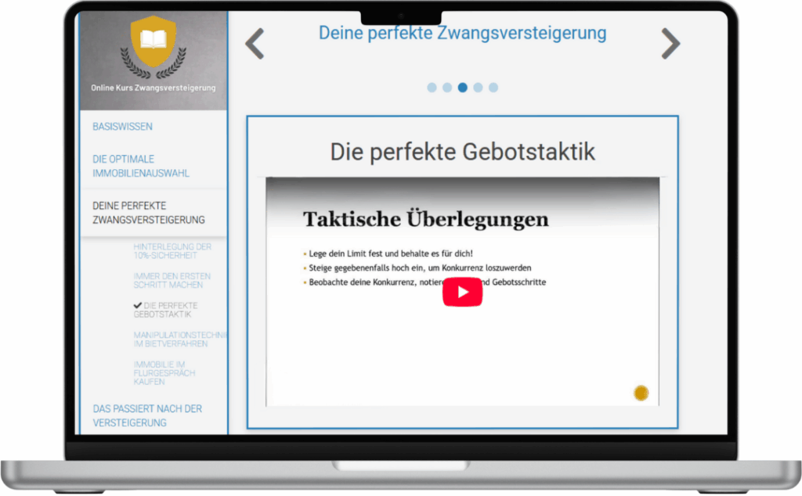
Task: Go to previous lesson with left chevron
Action: coord(255,44)
